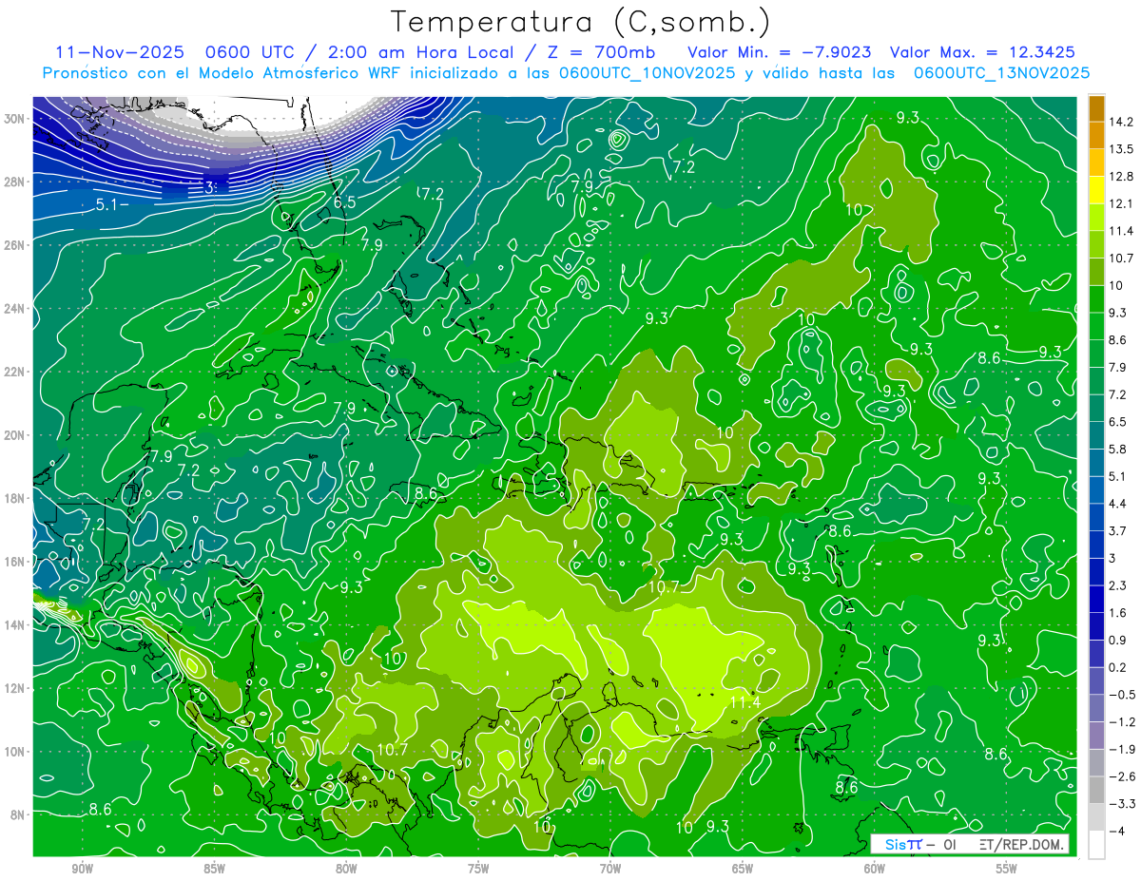Click the bright yellow colorbar segment
Screen dimensions: 1141x881
1096,189
